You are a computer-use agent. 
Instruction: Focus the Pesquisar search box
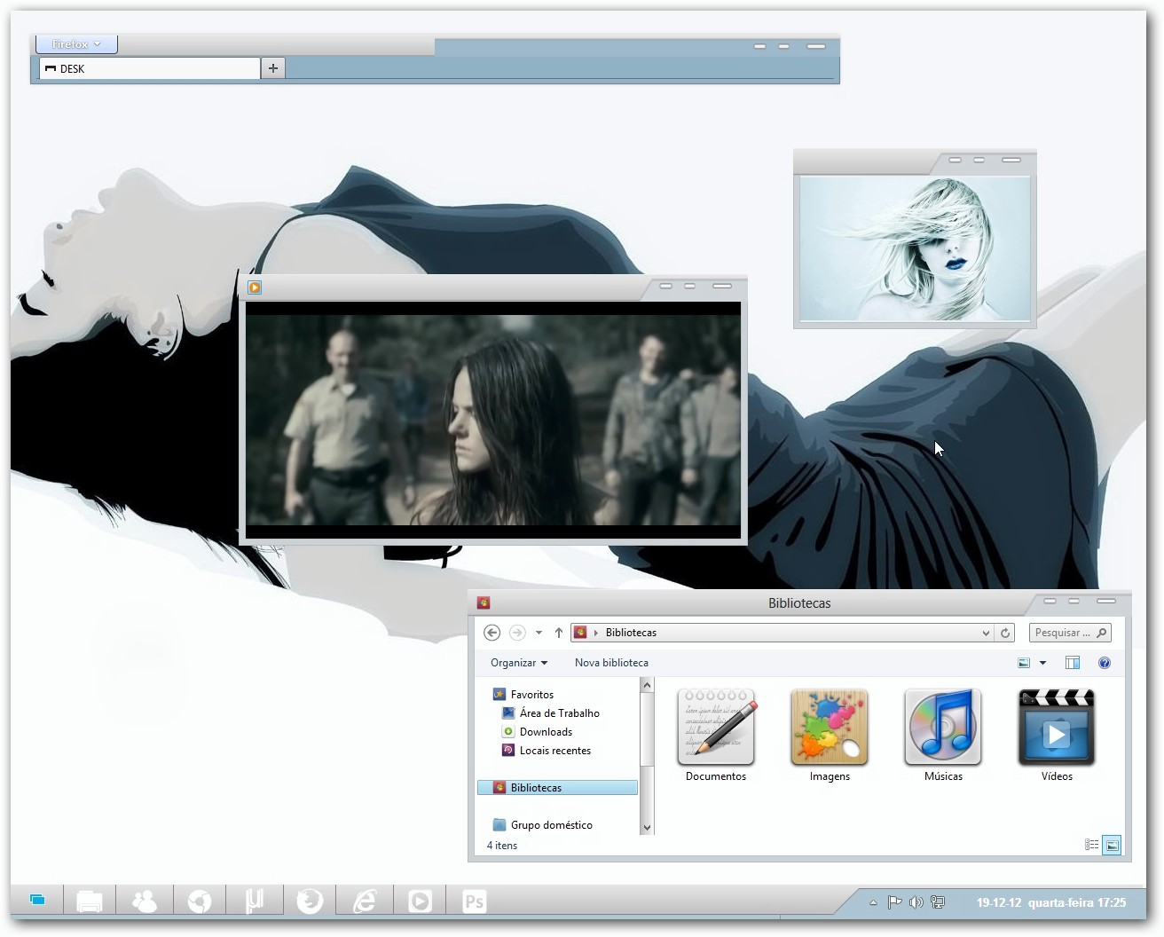pos(1070,633)
